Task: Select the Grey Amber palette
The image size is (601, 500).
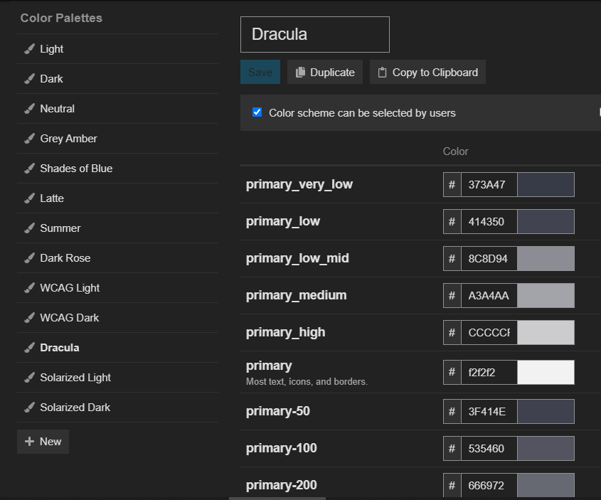Action: pos(117,138)
